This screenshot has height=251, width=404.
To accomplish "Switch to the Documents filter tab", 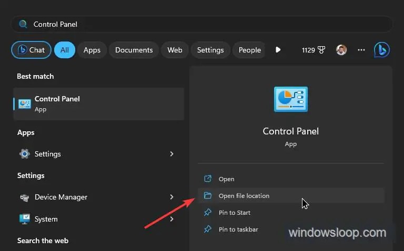I will click(x=134, y=50).
